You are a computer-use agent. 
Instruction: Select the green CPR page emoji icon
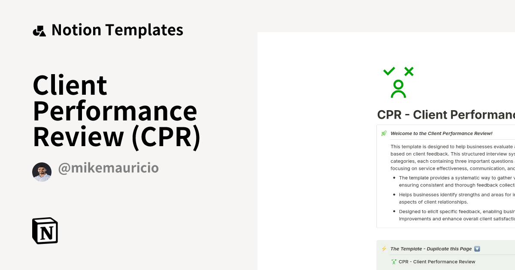[x=398, y=81]
